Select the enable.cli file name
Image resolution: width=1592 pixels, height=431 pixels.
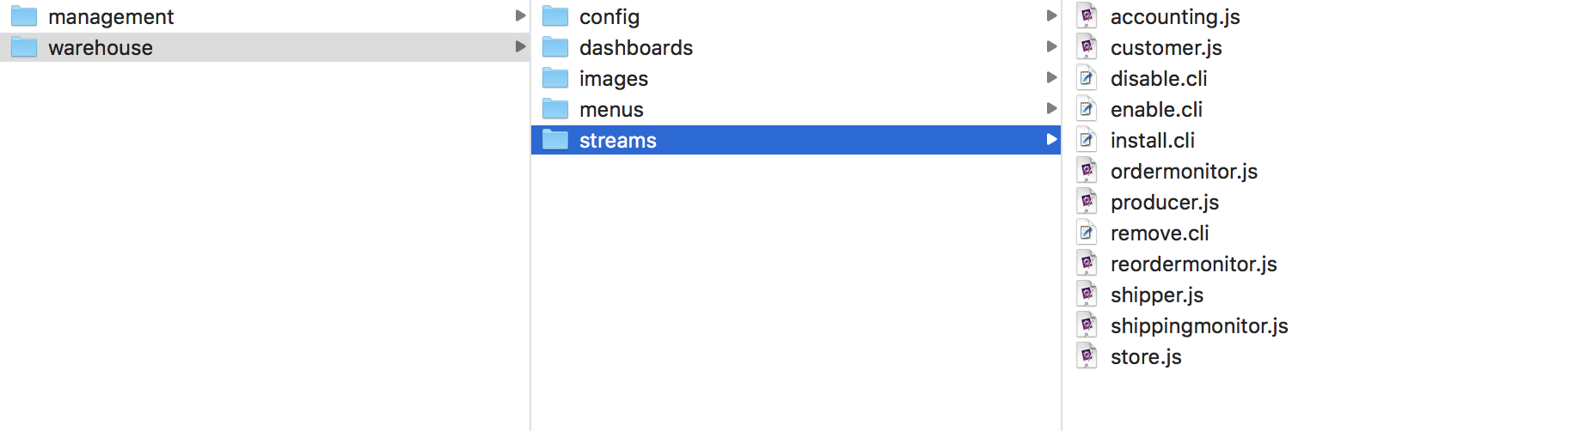click(x=1156, y=109)
